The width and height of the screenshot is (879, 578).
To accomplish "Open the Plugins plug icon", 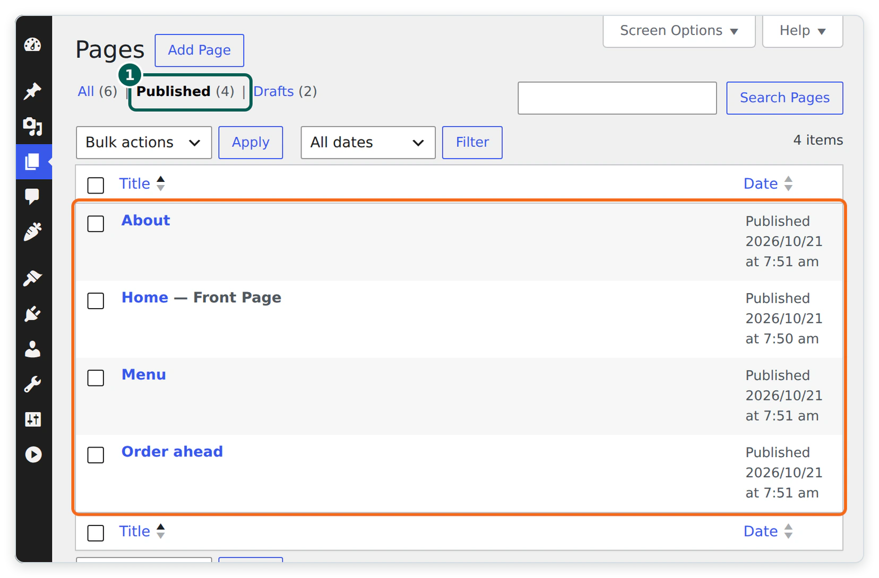I will pyautogui.click(x=33, y=313).
